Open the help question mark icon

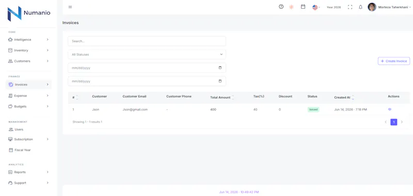click(x=281, y=7)
